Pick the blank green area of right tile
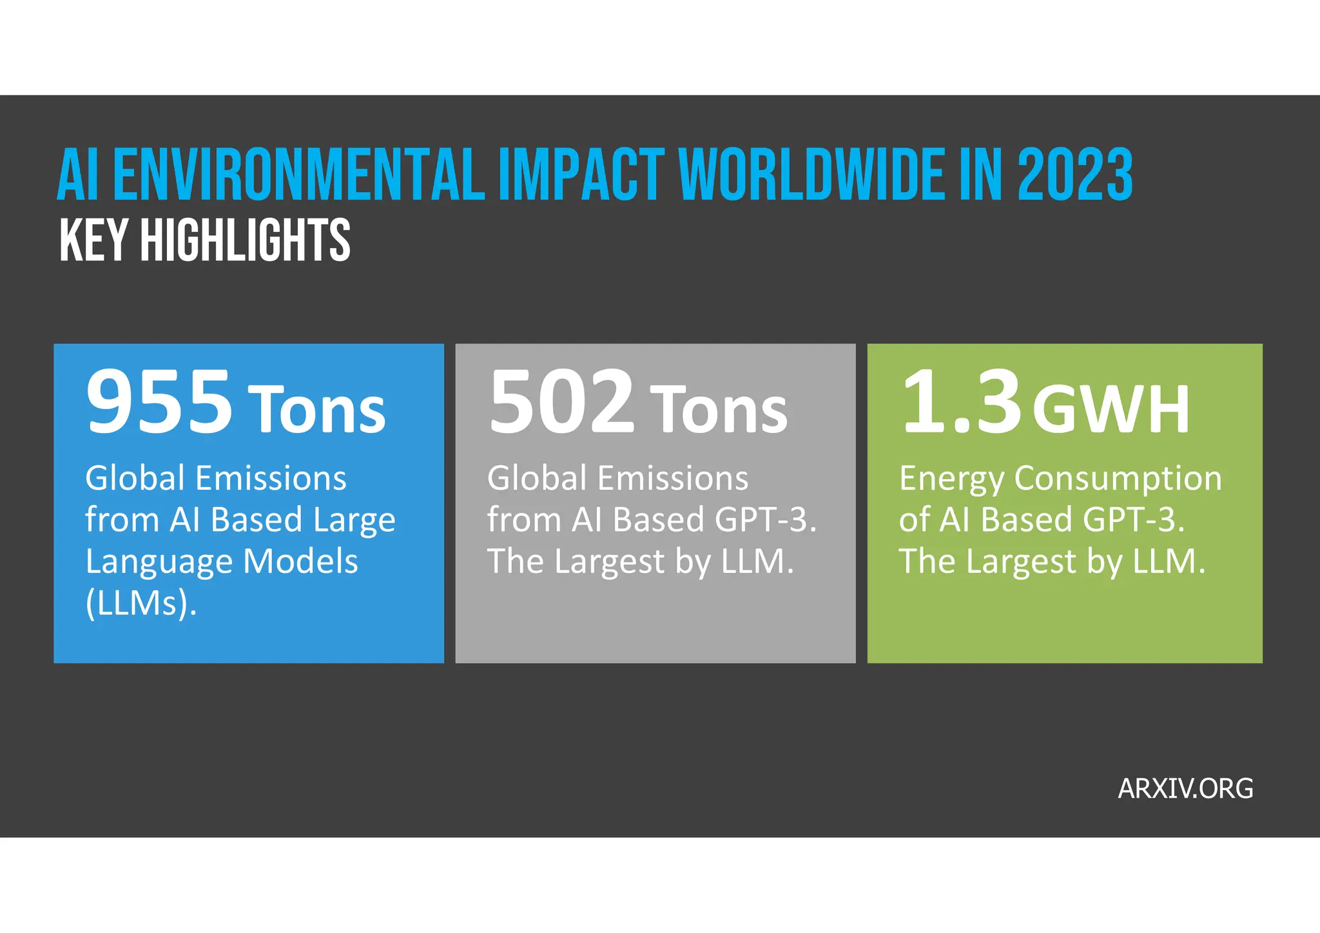The image size is (1320, 933). click(x=1065, y=622)
